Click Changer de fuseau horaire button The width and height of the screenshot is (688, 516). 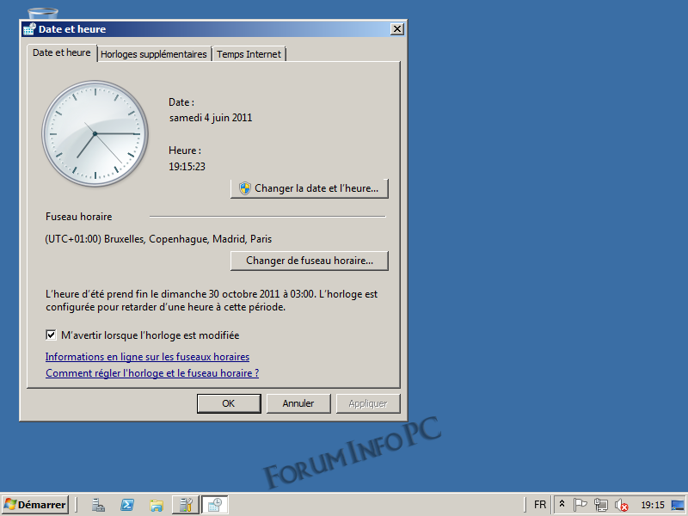point(310,261)
